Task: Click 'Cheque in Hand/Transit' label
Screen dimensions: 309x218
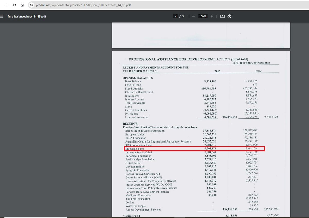Action: tap(139, 92)
